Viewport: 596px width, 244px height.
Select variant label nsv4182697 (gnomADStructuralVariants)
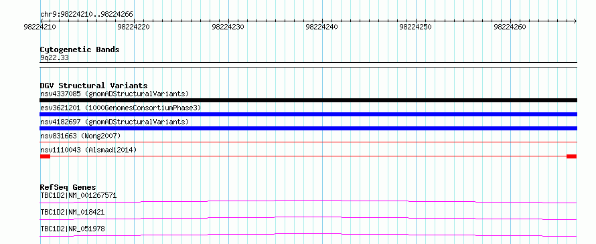(115, 122)
